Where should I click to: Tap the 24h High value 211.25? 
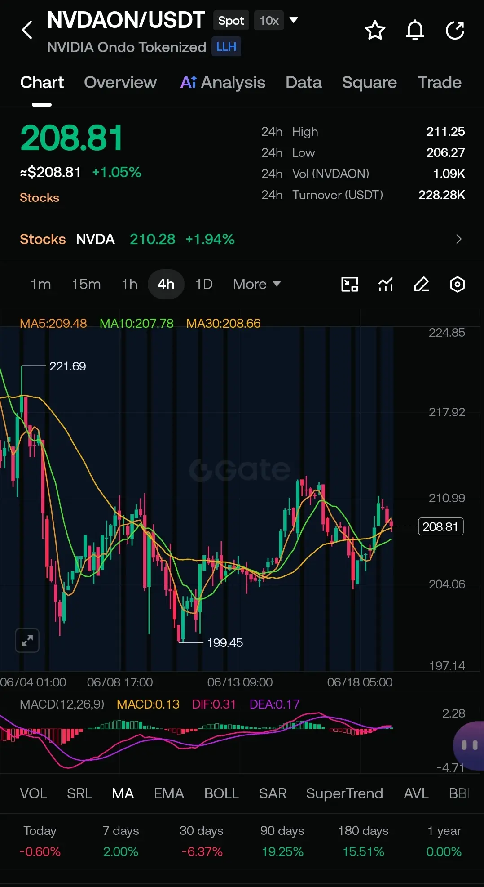pyautogui.click(x=445, y=132)
